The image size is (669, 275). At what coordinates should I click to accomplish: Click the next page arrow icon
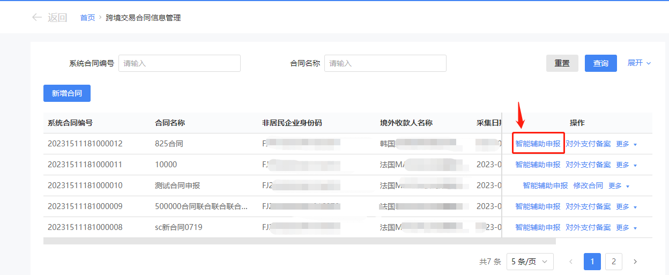tap(635, 262)
